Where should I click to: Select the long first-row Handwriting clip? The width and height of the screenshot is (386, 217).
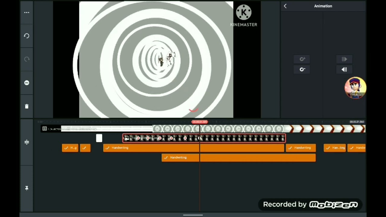(194, 148)
